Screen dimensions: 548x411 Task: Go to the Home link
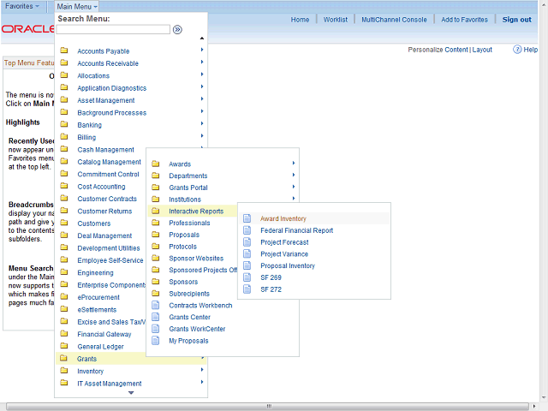(300, 20)
